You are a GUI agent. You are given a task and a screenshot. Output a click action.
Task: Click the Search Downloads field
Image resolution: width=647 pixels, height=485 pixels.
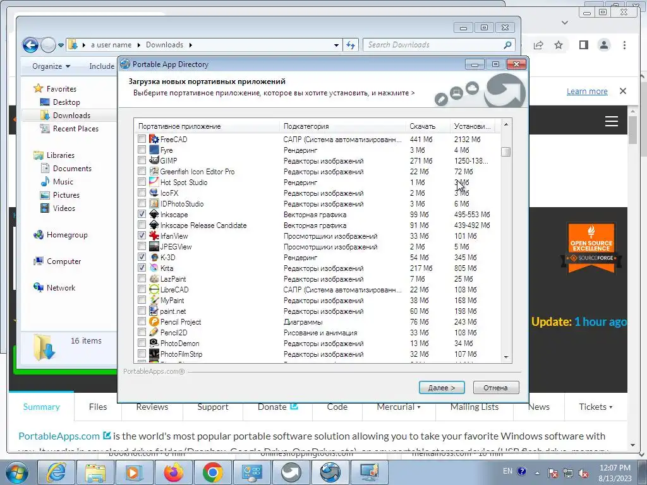click(x=440, y=45)
